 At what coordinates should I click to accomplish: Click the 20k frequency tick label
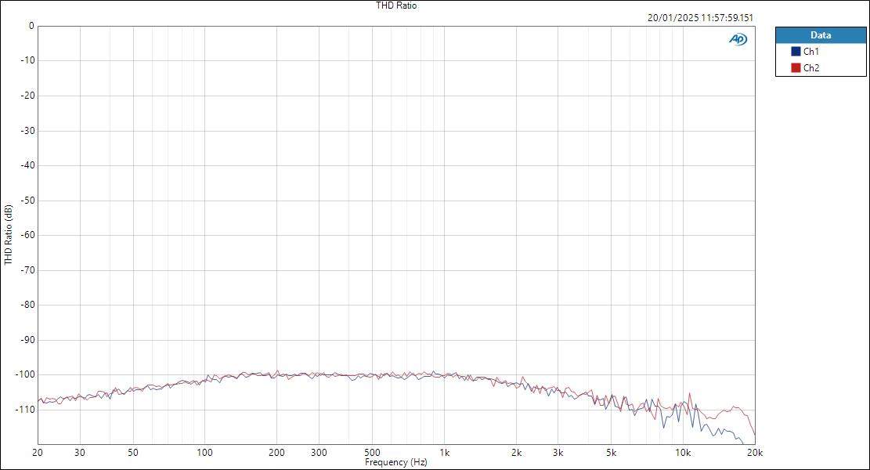(x=755, y=453)
